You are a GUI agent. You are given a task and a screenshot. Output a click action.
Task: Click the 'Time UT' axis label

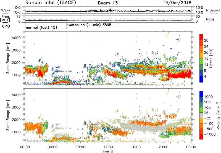point(108,151)
